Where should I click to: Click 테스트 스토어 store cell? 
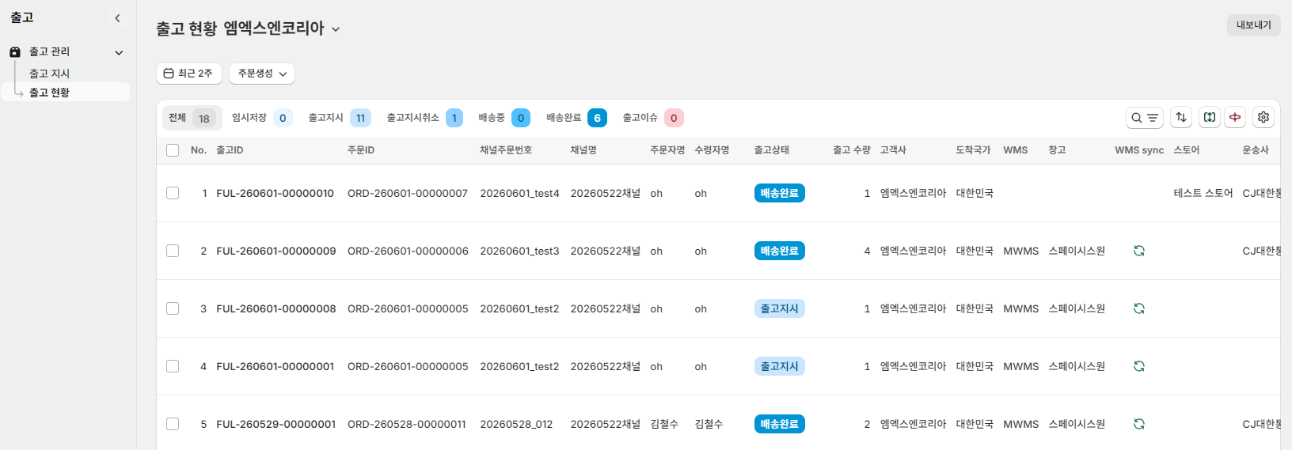pos(1203,193)
